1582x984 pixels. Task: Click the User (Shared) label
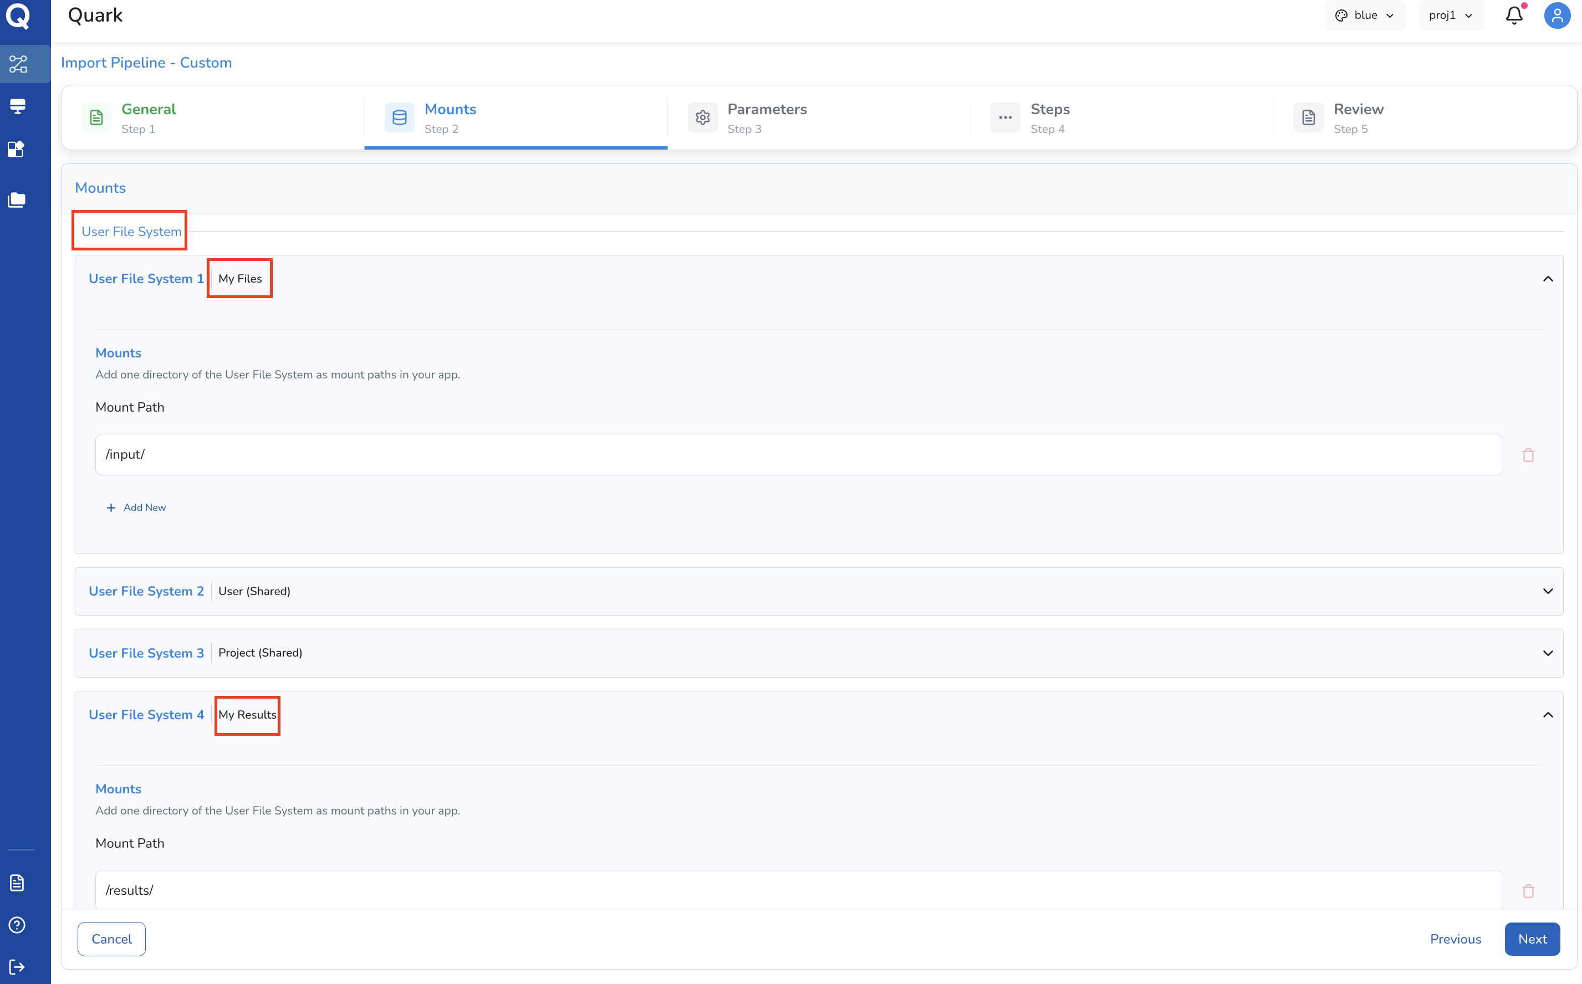(254, 591)
